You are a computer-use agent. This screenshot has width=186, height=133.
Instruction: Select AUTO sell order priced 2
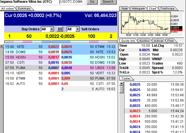(x=89, y=89)
